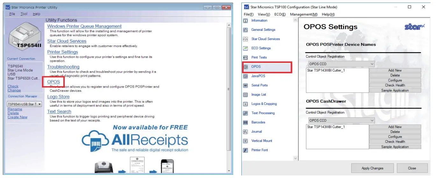Click the Printer Font sidebar icon
Viewport: 436px width, 178px height.
click(245, 150)
